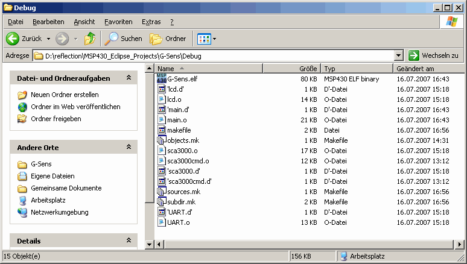Open the Suchen magnifier search
The image size is (467, 264).
[111, 39]
